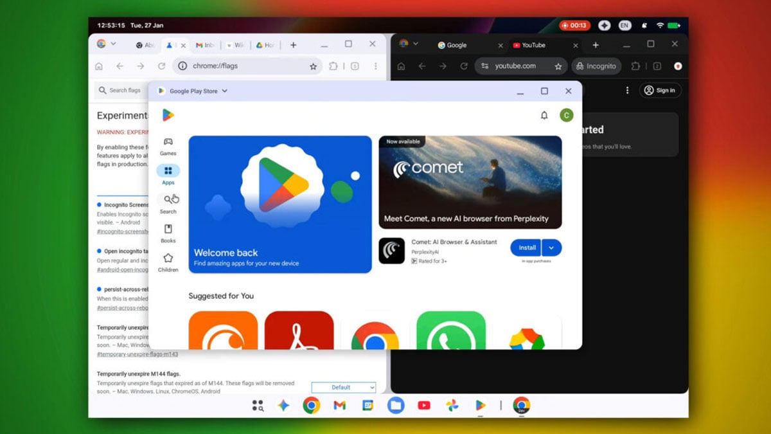The width and height of the screenshot is (771, 434).
Task: Open Gmail from the shelf
Action: click(339, 405)
